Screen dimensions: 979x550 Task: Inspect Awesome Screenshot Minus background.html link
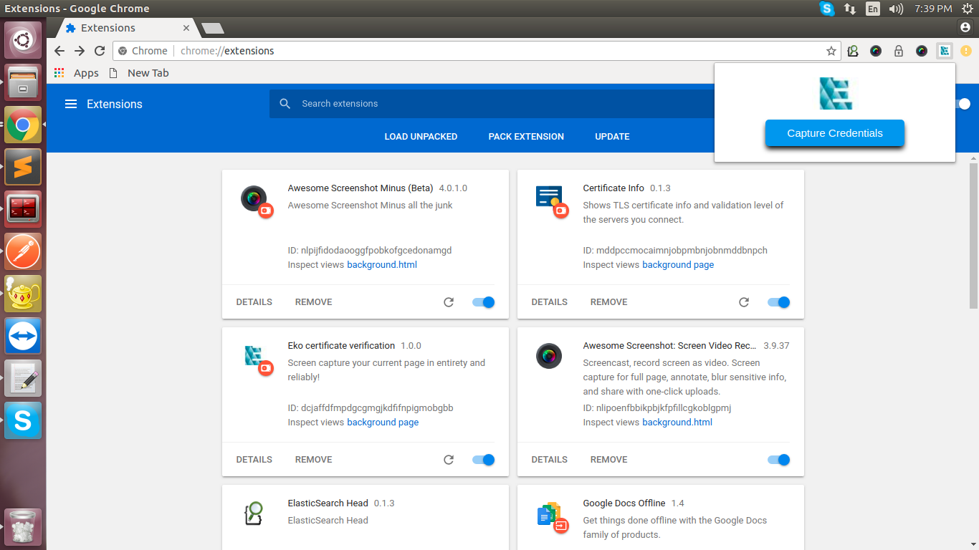382,265
